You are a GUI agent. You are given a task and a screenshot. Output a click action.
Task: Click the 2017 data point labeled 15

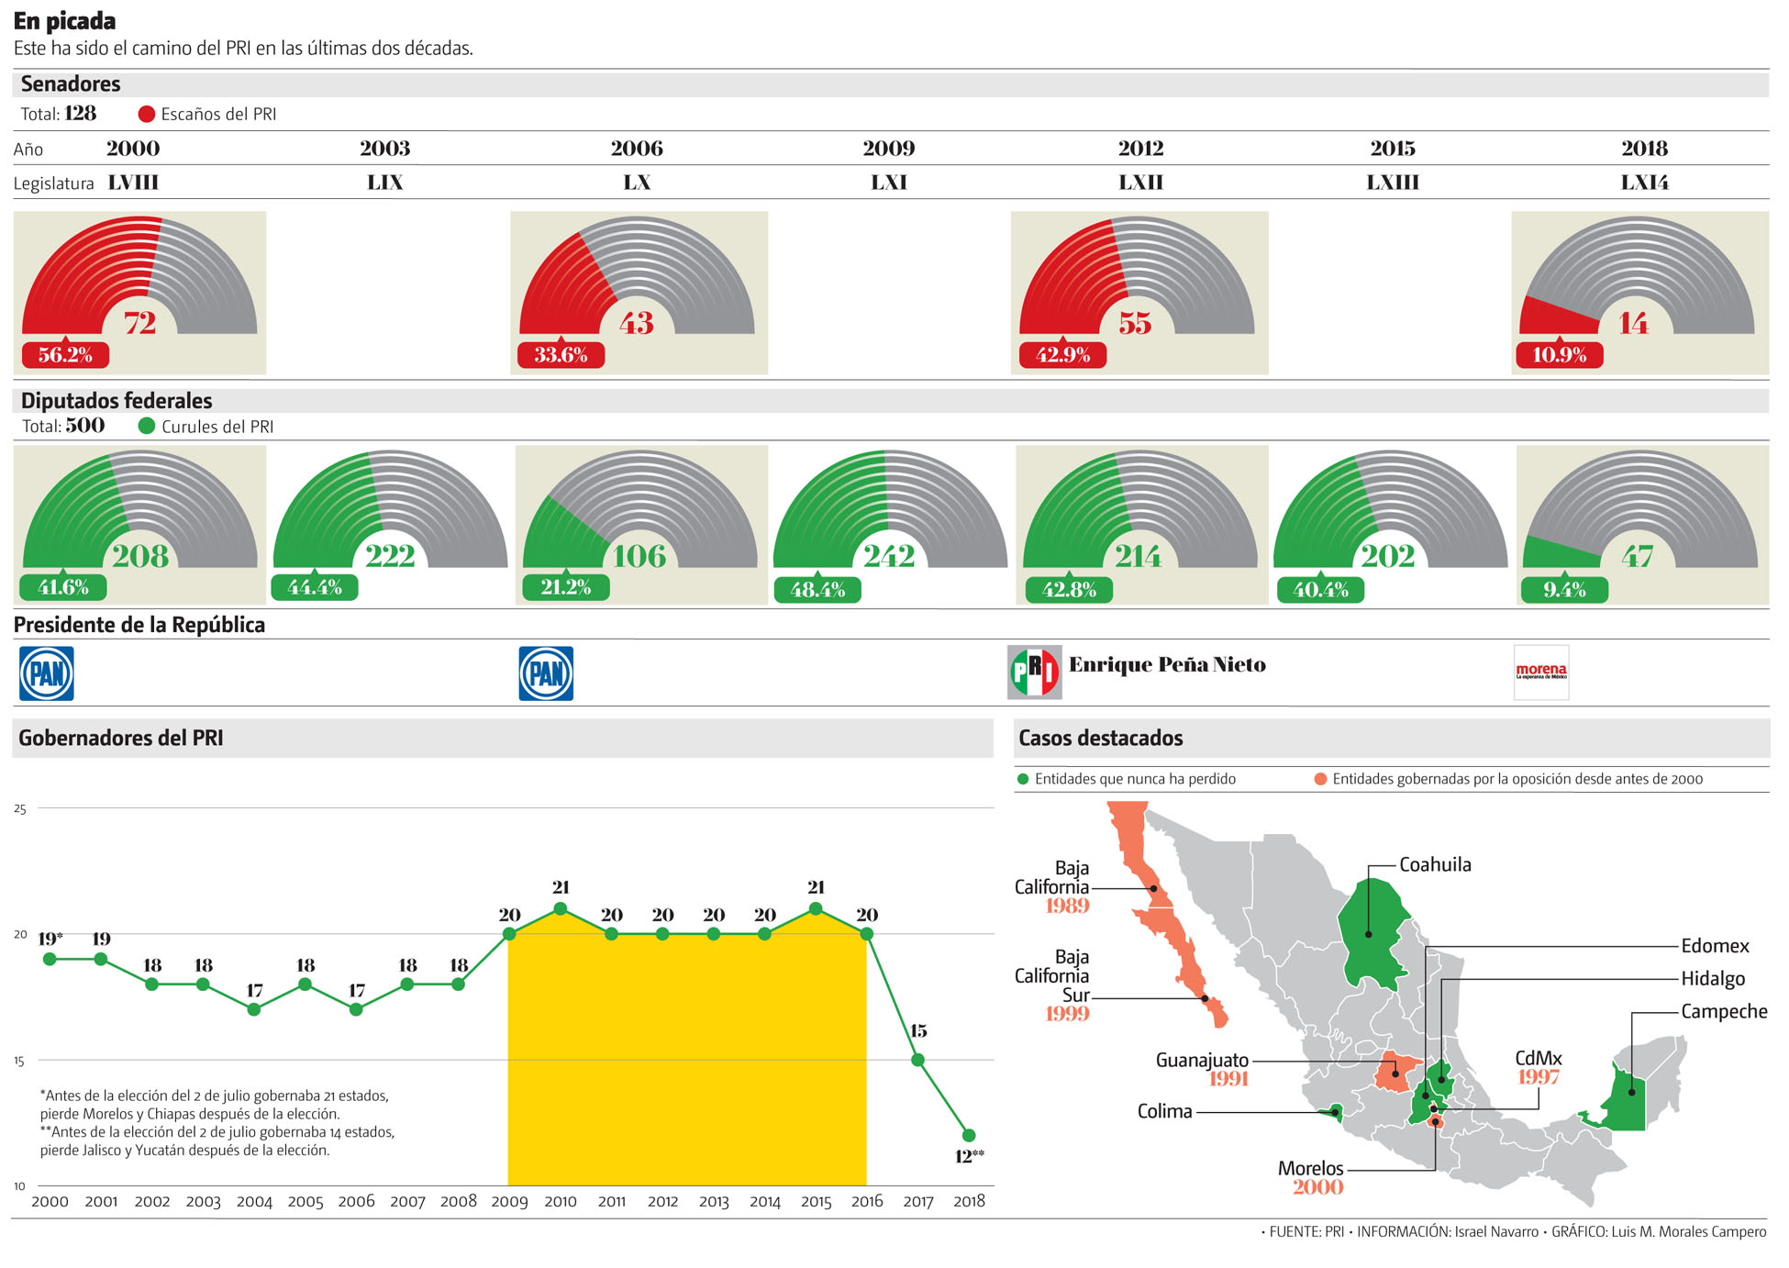(917, 1060)
